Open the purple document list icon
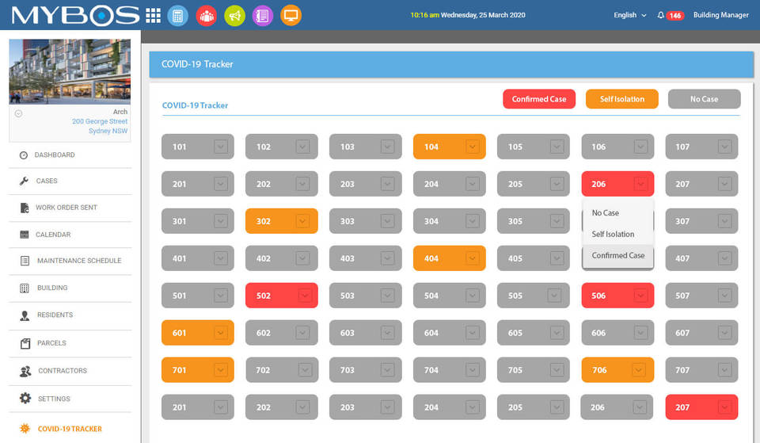760x443 pixels. point(263,16)
